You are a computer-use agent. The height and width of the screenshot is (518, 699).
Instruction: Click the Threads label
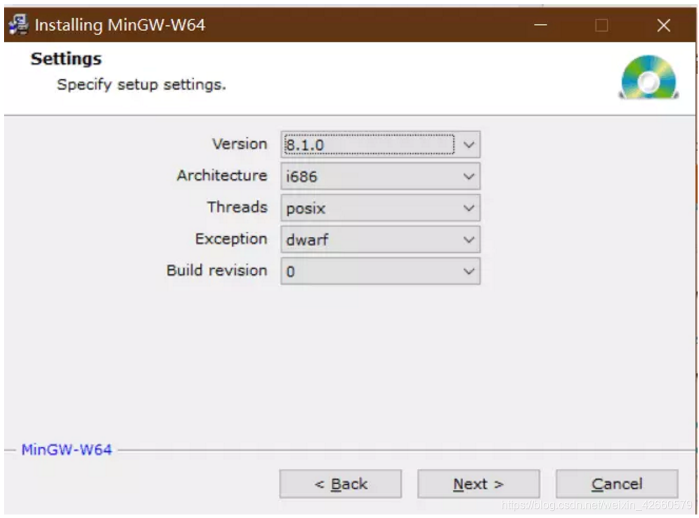click(237, 207)
